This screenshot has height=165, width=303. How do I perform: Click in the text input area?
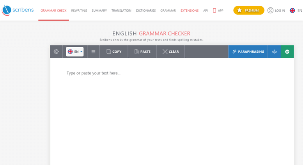coord(172,112)
